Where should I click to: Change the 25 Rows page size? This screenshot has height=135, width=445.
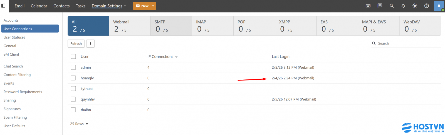pos(79,124)
